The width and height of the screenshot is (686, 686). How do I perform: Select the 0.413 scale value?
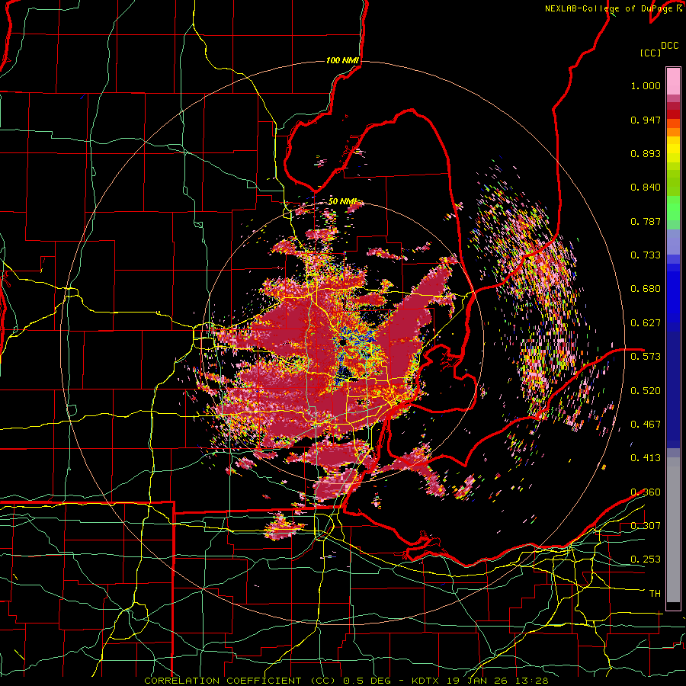pos(646,457)
